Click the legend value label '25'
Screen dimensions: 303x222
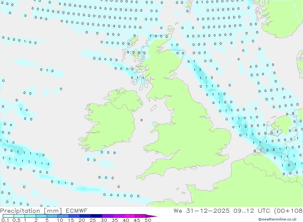tap(93, 220)
